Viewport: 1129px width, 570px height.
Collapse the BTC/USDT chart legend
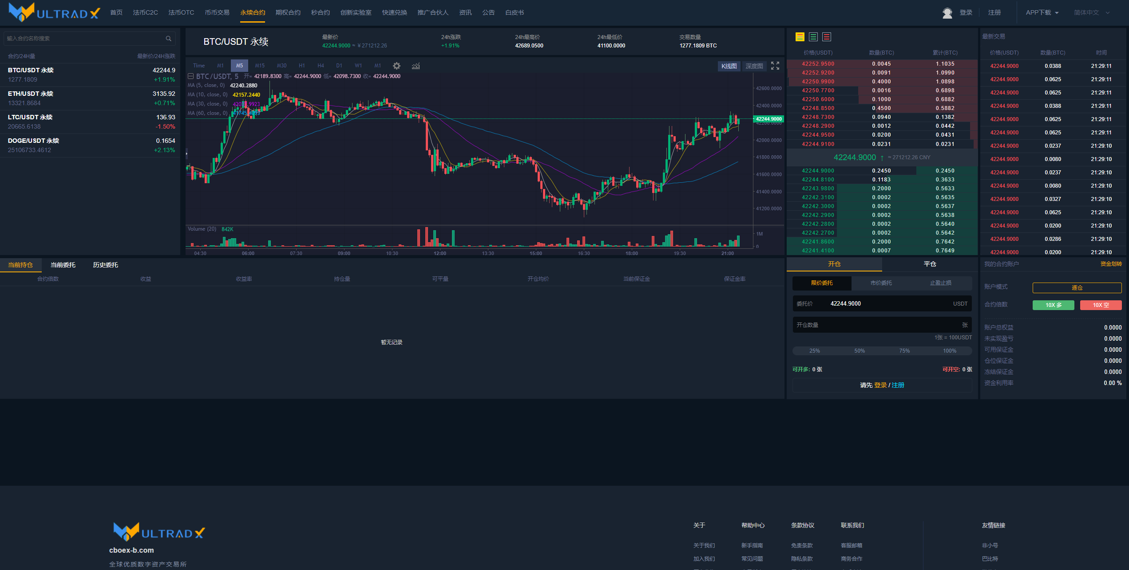[x=190, y=76]
